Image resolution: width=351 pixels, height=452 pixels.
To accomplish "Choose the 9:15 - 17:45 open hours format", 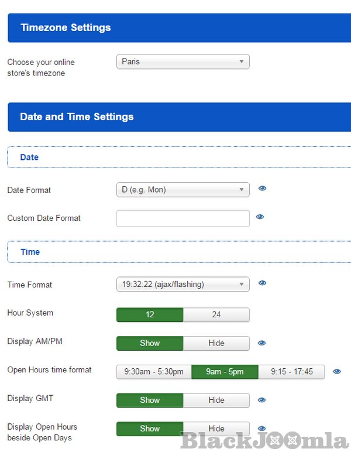I will (x=291, y=372).
